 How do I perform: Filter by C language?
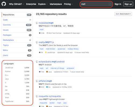[x=17, y=83]
